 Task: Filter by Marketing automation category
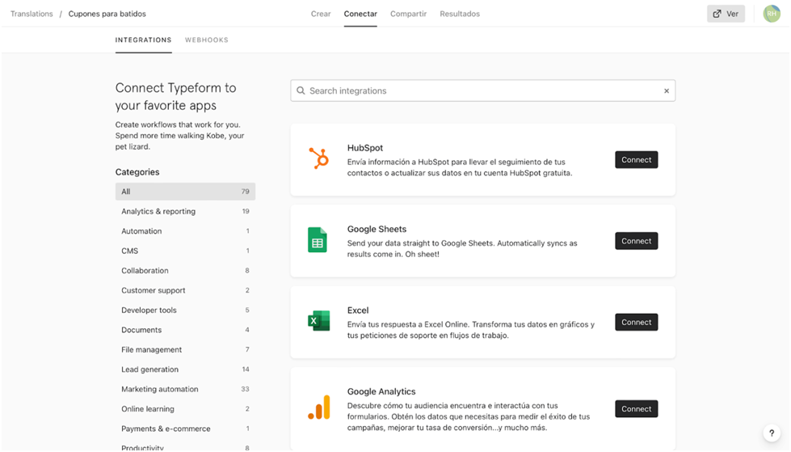pos(185,388)
